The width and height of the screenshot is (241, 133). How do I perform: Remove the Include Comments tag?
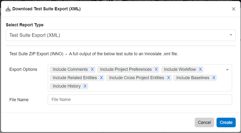92,70
